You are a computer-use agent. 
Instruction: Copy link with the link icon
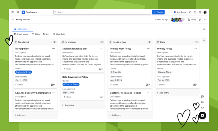pyautogui.click(x=200, y=19)
